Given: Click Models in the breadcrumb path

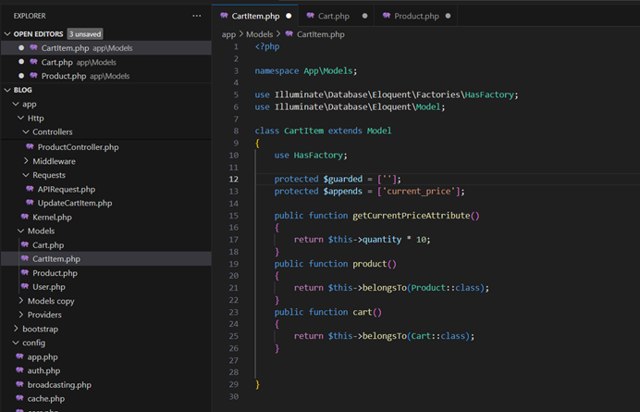Looking at the screenshot, I should click(x=260, y=34).
